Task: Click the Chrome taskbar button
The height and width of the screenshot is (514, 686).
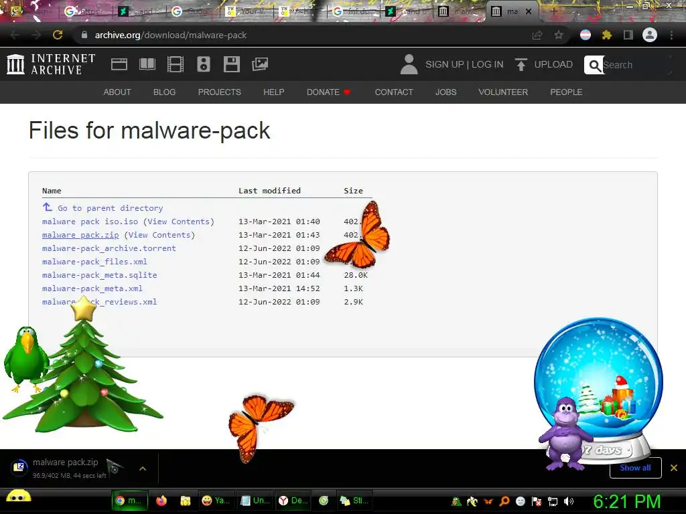Action: 130,501
